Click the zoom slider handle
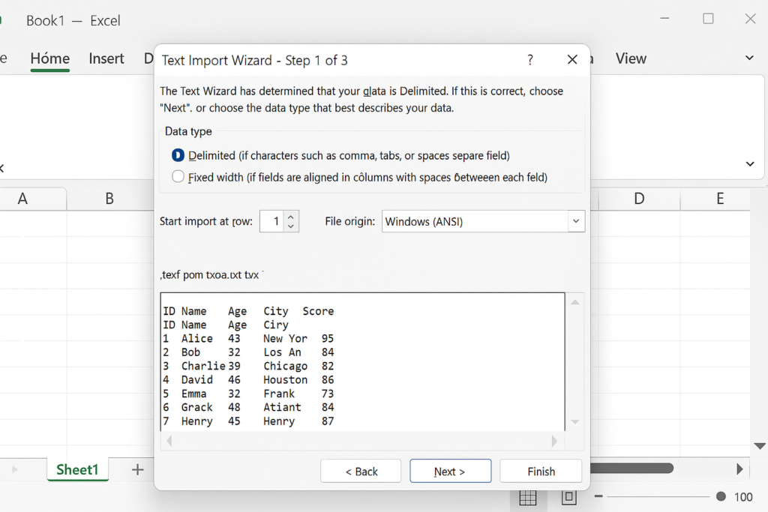This screenshot has height=512, width=768. pos(721,497)
